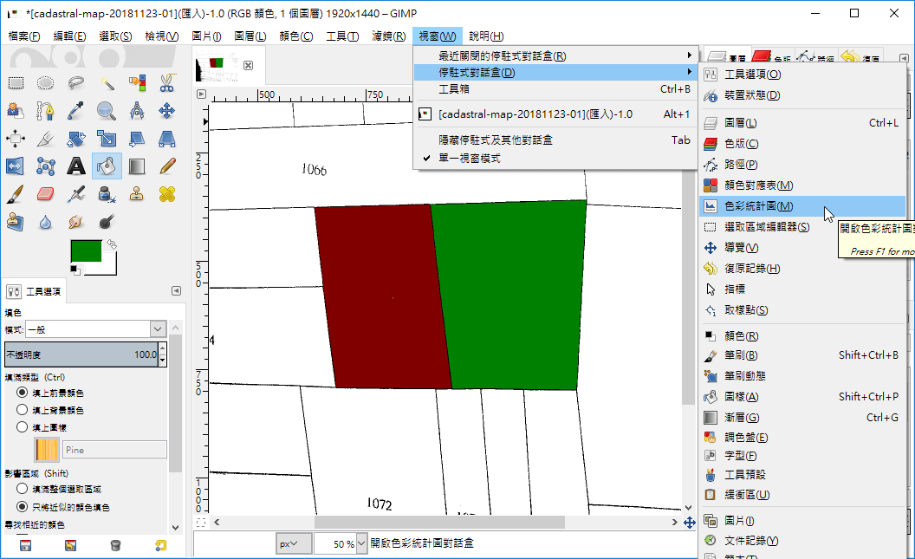Image resolution: width=915 pixels, height=559 pixels.
Task: Open the Gradient tool
Action: (136, 166)
